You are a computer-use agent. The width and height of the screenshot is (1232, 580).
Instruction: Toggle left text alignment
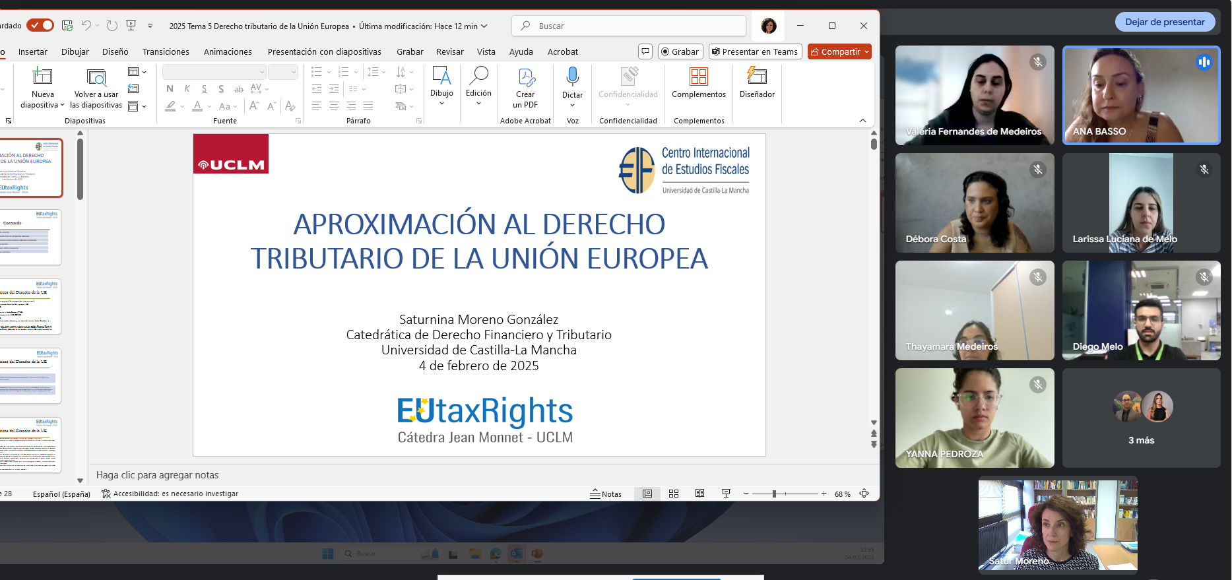point(317,106)
